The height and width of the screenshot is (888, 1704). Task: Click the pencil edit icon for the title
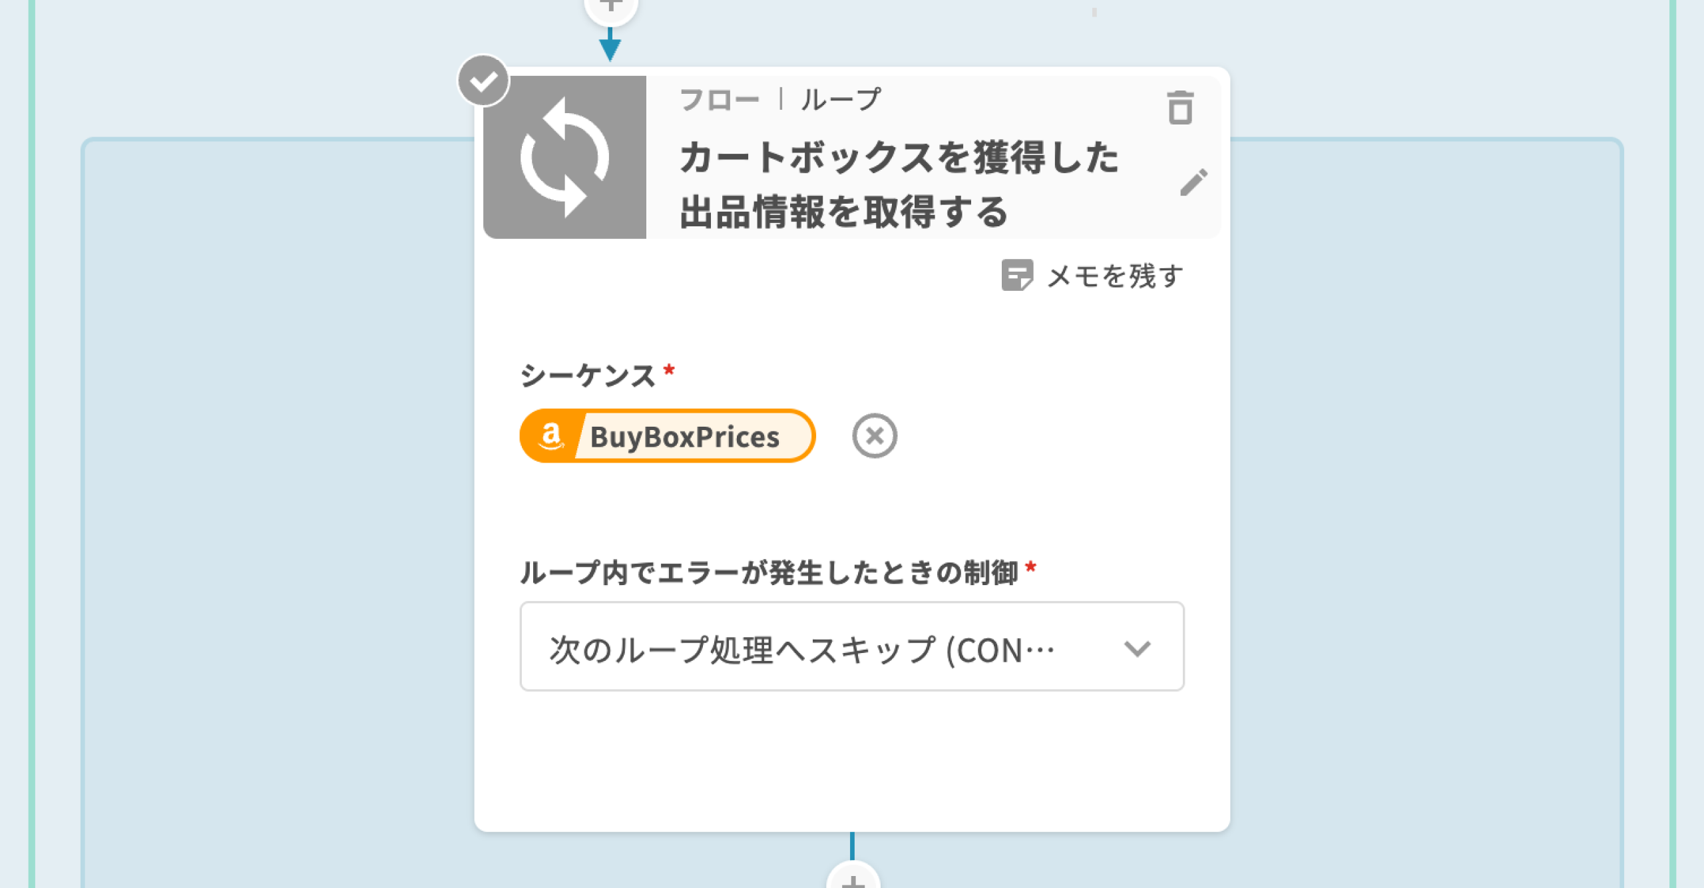[1193, 182]
